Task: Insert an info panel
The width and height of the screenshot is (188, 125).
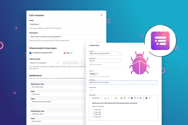Action: [146, 98]
